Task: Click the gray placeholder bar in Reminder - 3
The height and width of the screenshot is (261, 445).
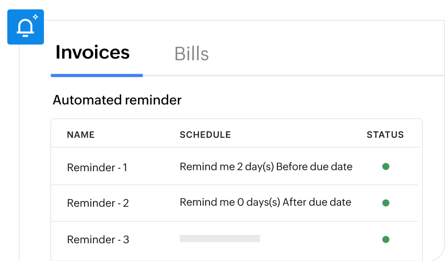Action: [219, 239]
